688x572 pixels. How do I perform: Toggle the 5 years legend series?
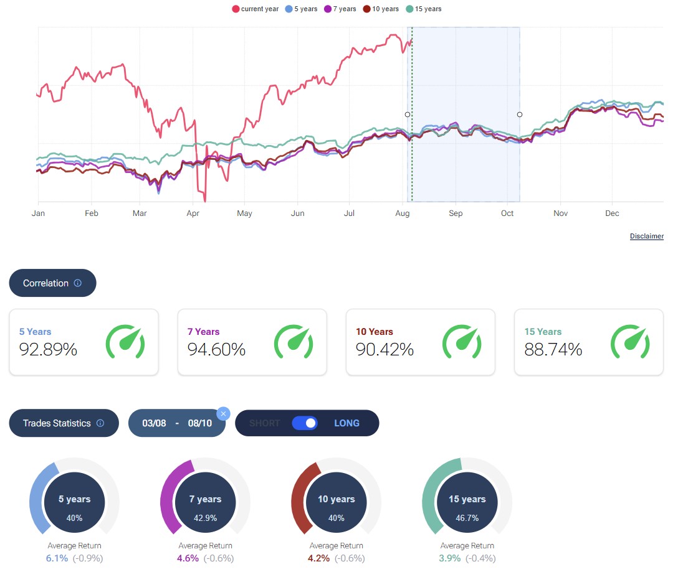click(301, 9)
